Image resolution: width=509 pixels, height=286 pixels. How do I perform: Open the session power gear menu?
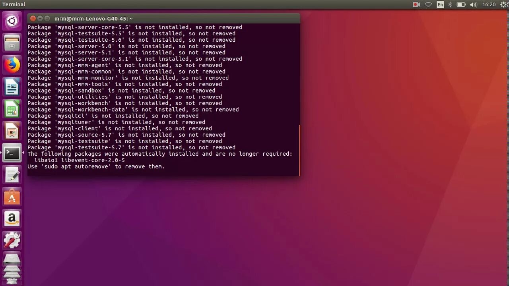(503, 4)
